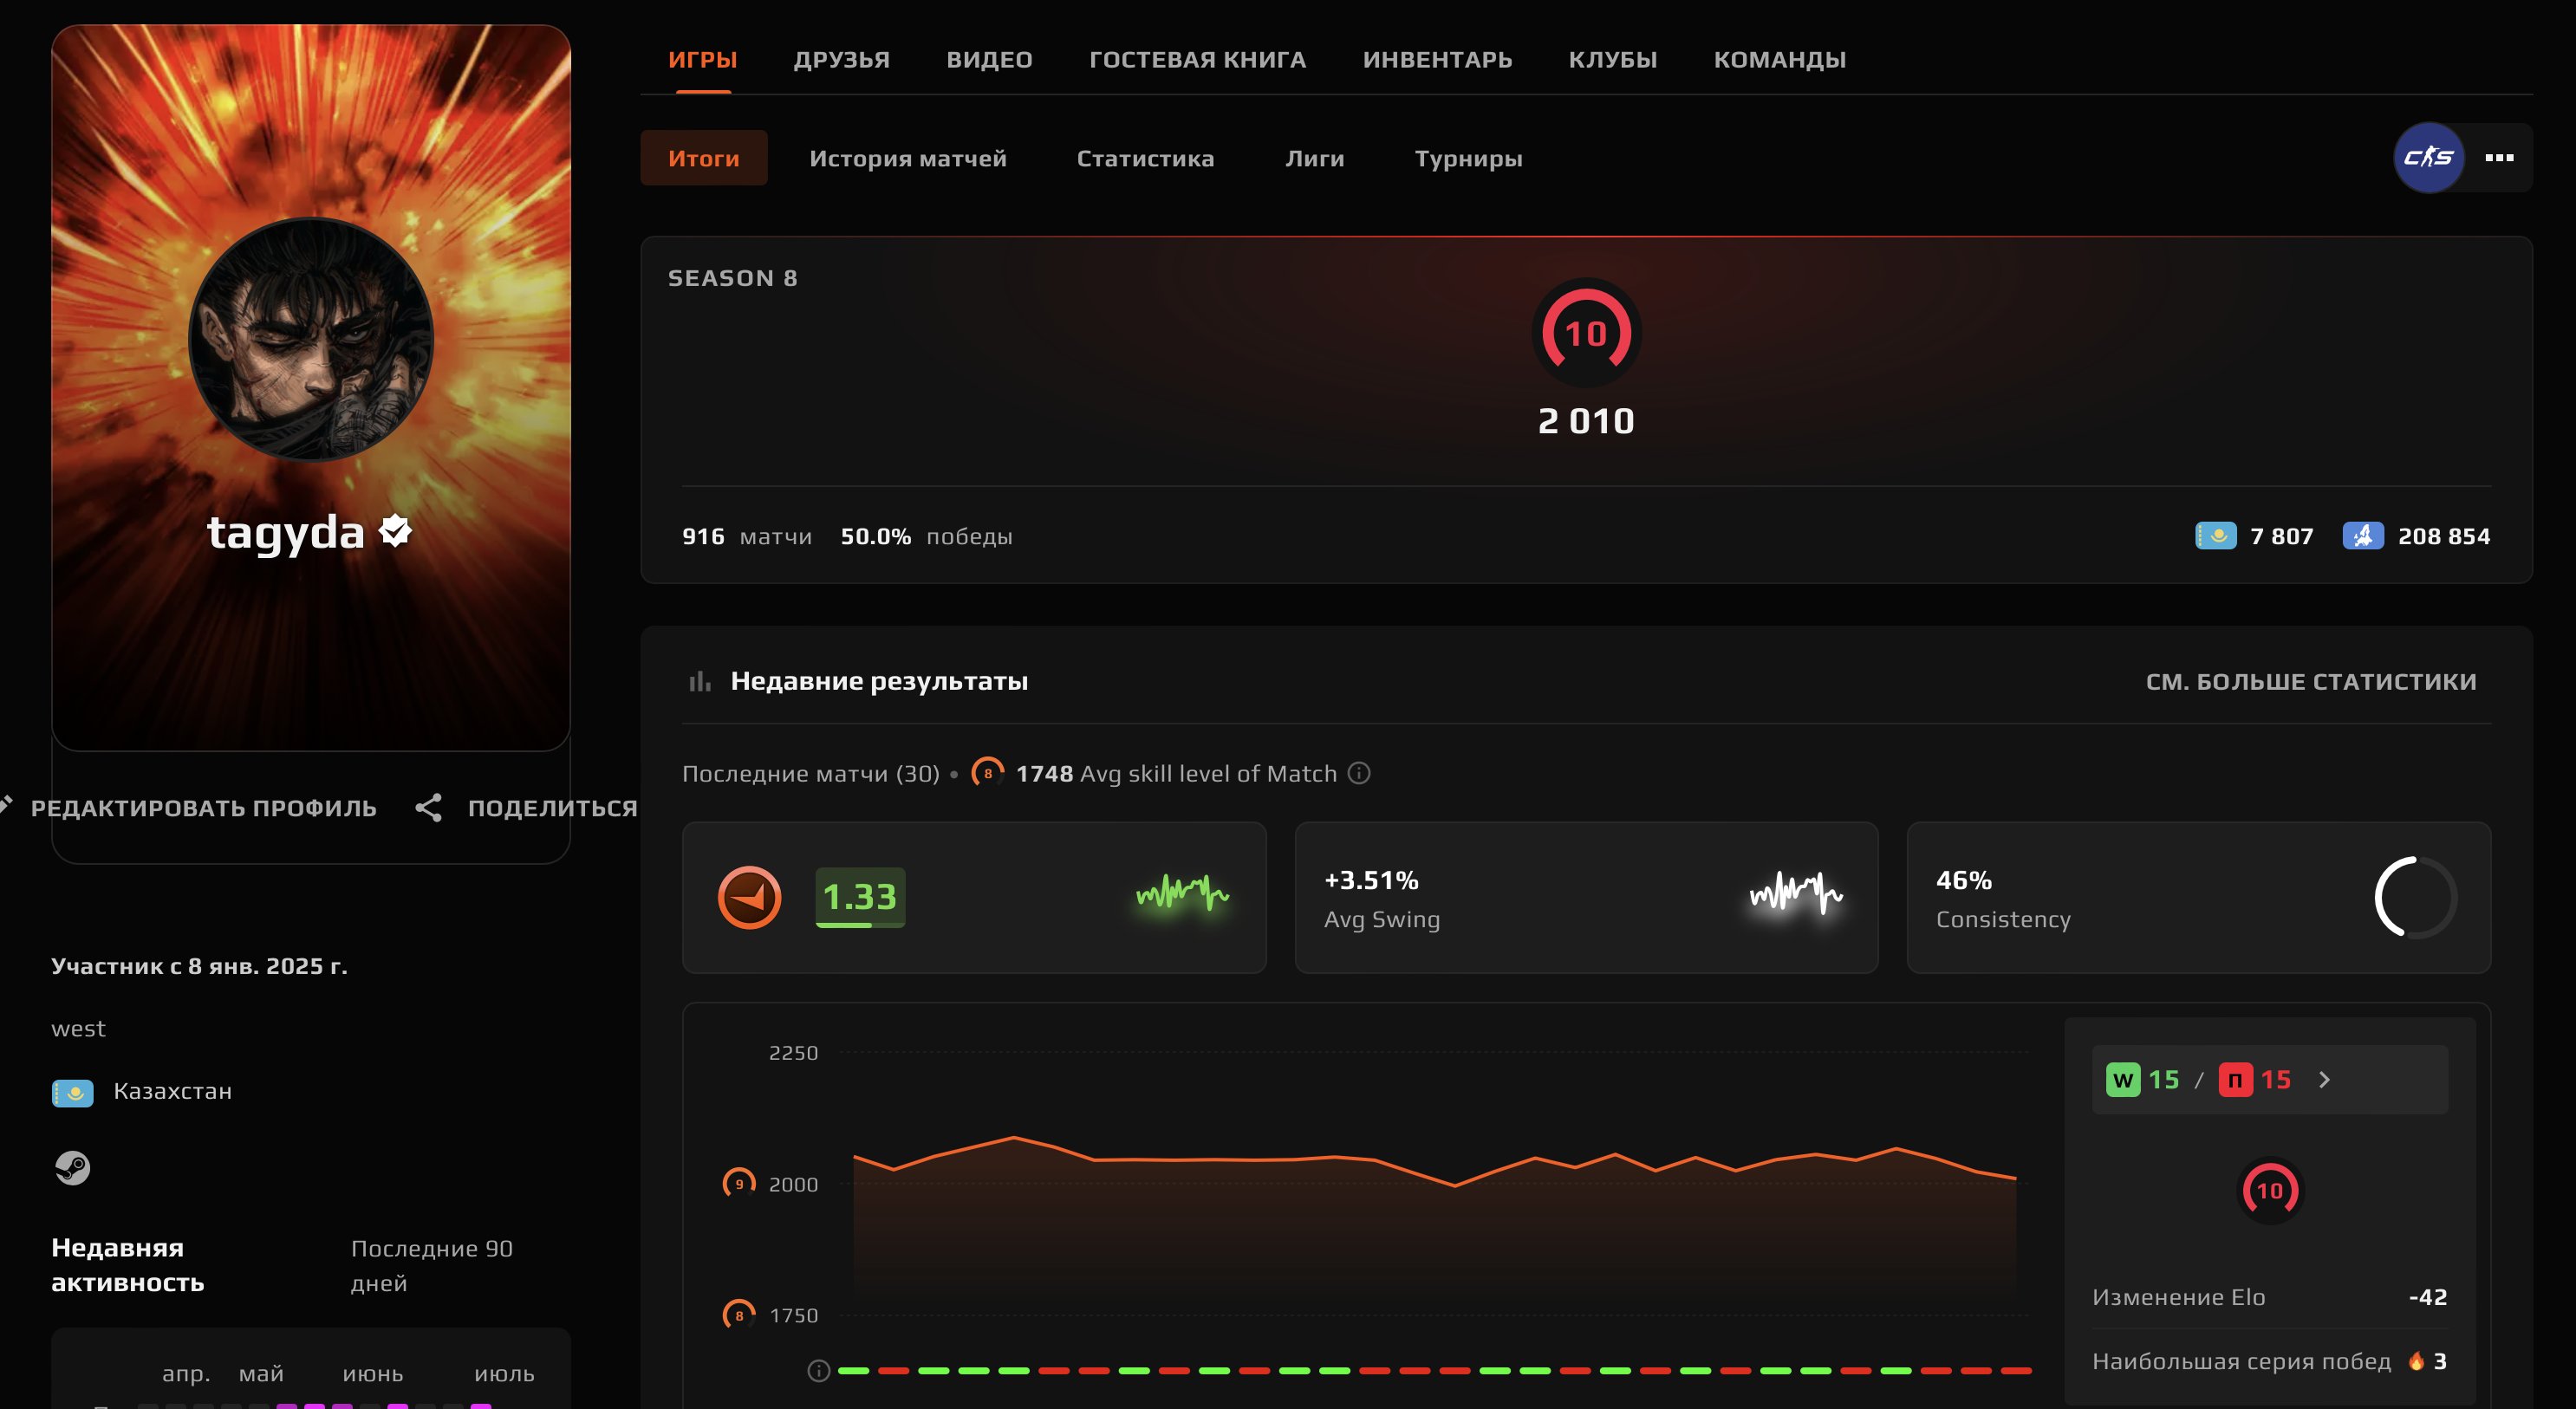Image resolution: width=2576 pixels, height=1409 pixels.
Task: Open the Турниры sub-tab
Action: (x=1468, y=158)
